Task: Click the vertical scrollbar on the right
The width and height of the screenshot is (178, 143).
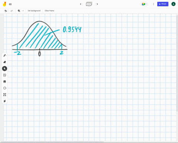Action: pos(177,63)
